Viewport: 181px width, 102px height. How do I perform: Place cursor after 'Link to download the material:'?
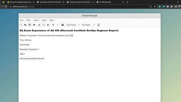pyautogui.click(x=45, y=59)
